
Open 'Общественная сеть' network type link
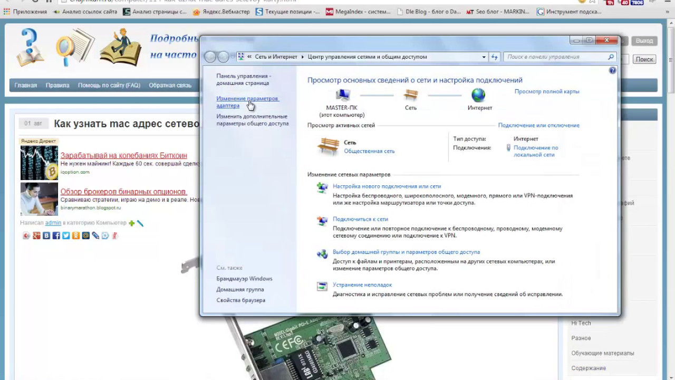coord(369,151)
